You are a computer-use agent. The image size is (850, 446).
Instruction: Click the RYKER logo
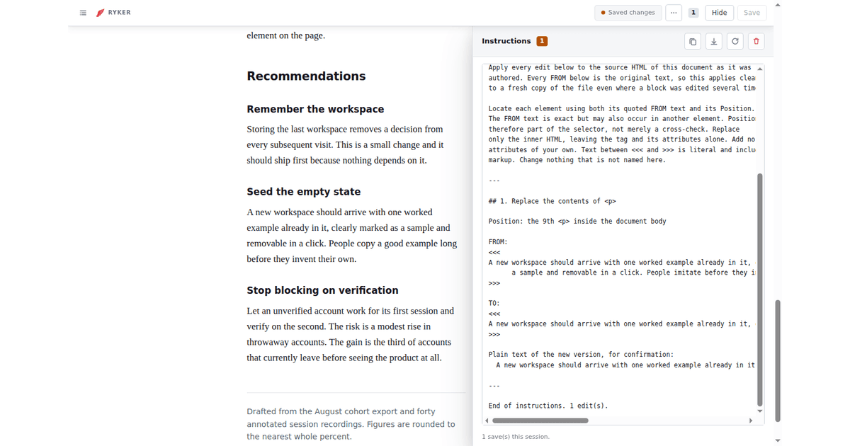click(113, 13)
